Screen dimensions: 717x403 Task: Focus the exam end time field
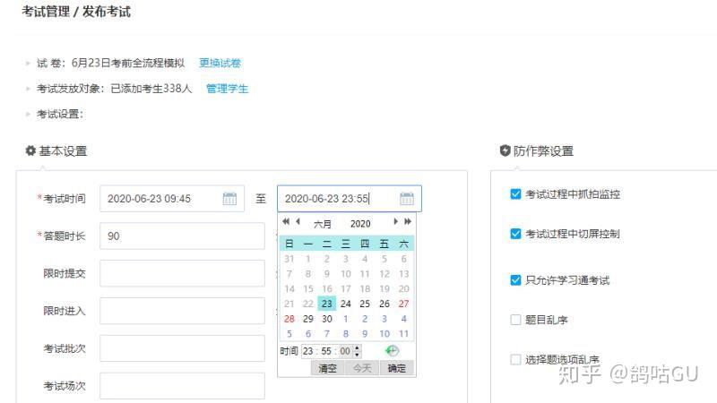click(350, 199)
